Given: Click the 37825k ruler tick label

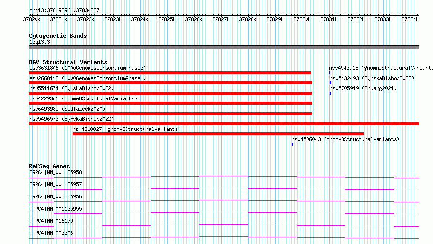Looking at the screenshot, I should pos(167,19).
